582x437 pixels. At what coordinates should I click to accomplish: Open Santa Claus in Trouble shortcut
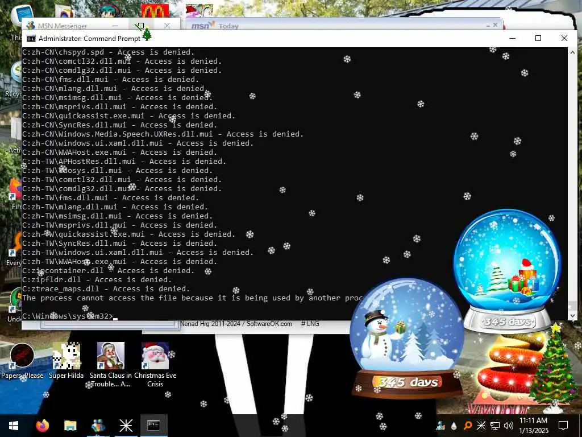(x=111, y=365)
